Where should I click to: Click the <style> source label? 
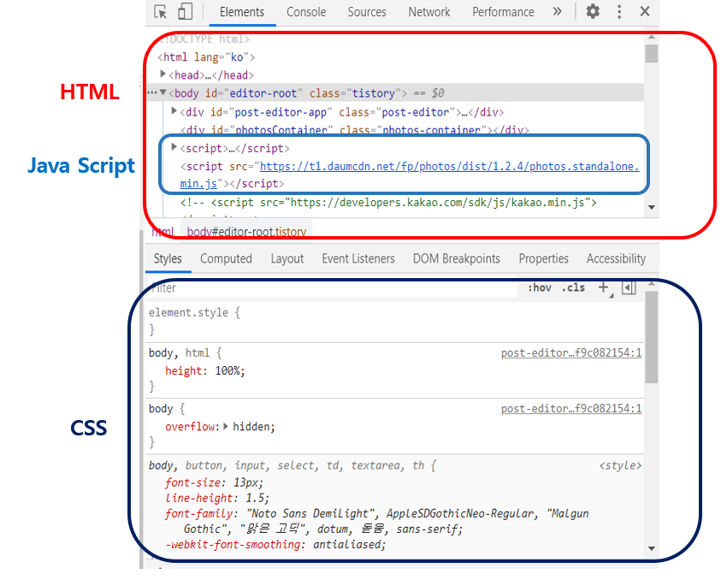pyautogui.click(x=620, y=465)
